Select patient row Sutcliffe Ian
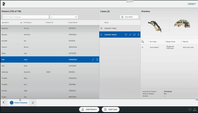Viewport: 198px width, 113px height. pyautogui.click(x=50, y=41)
